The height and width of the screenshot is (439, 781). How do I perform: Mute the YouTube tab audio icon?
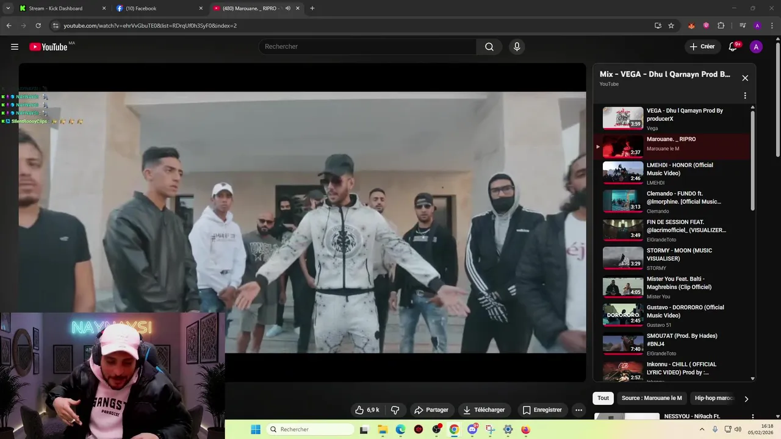click(x=287, y=9)
